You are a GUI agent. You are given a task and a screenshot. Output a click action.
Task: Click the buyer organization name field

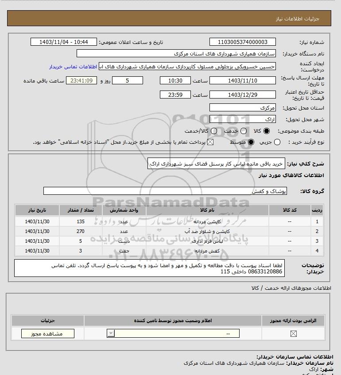(176, 54)
